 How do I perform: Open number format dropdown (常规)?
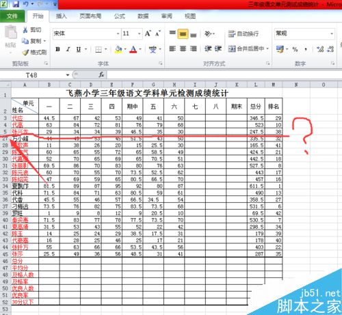pos(332,33)
